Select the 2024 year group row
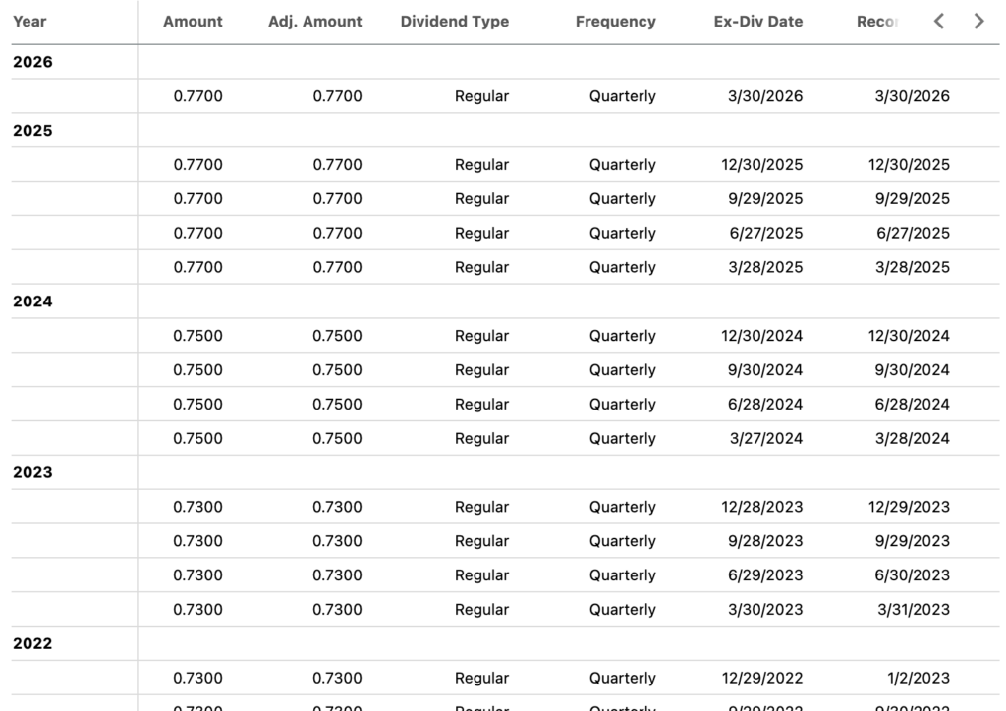 [506, 301]
